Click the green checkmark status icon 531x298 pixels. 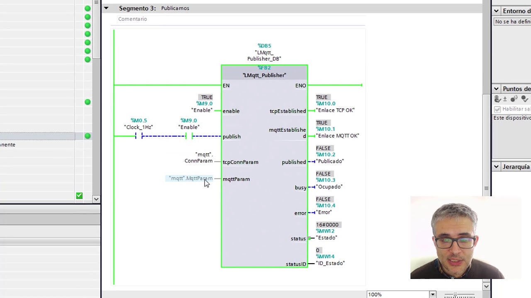click(79, 195)
